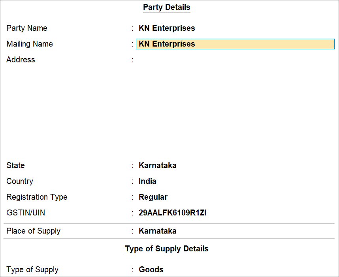Click the GSTIN/UIN label
The width and height of the screenshot is (339, 277).
point(26,213)
